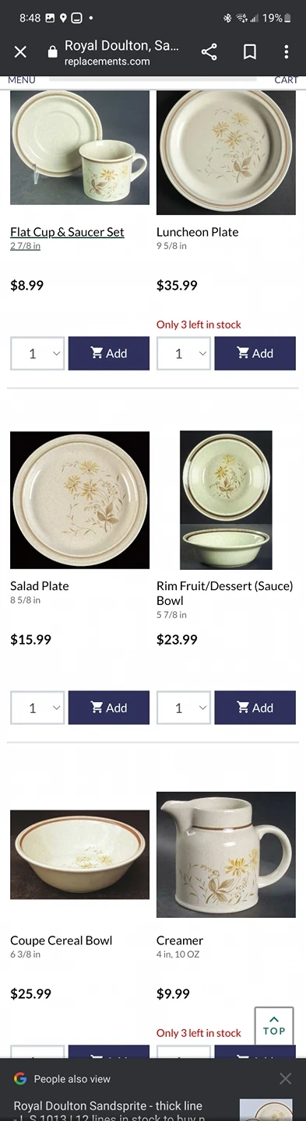Close the browser tab with X icon
The height and width of the screenshot is (1121, 306).
tap(21, 52)
